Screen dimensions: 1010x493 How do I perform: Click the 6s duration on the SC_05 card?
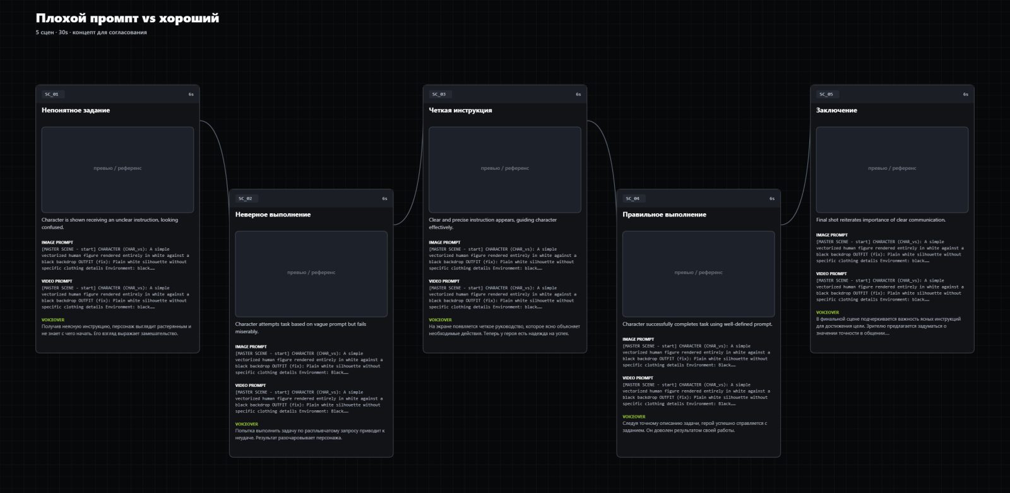[x=966, y=94]
